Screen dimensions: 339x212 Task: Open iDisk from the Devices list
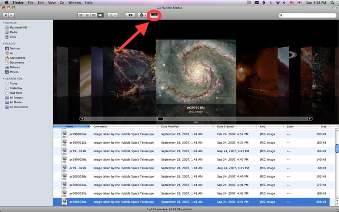point(13,38)
